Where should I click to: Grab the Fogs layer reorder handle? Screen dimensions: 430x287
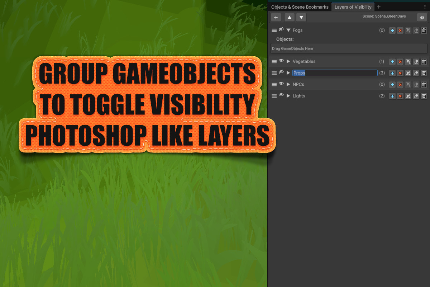(x=274, y=30)
